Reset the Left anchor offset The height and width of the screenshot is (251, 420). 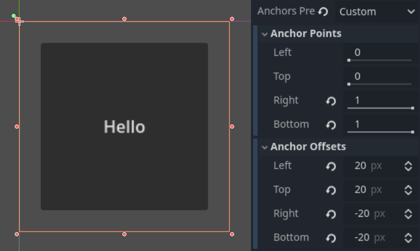331,166
